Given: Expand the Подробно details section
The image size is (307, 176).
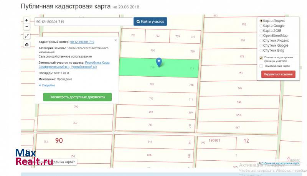Looking at the screenshot, I should (x=48, y=86).
